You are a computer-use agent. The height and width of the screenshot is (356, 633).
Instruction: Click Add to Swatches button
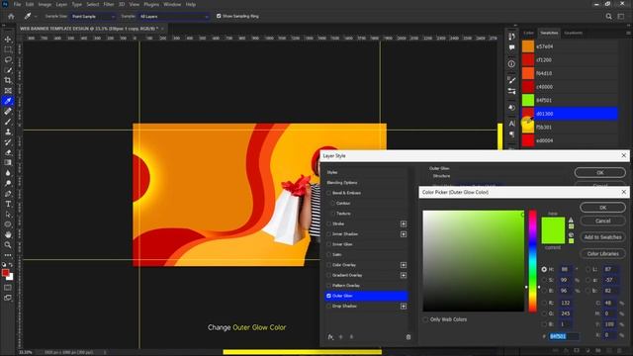602,237
